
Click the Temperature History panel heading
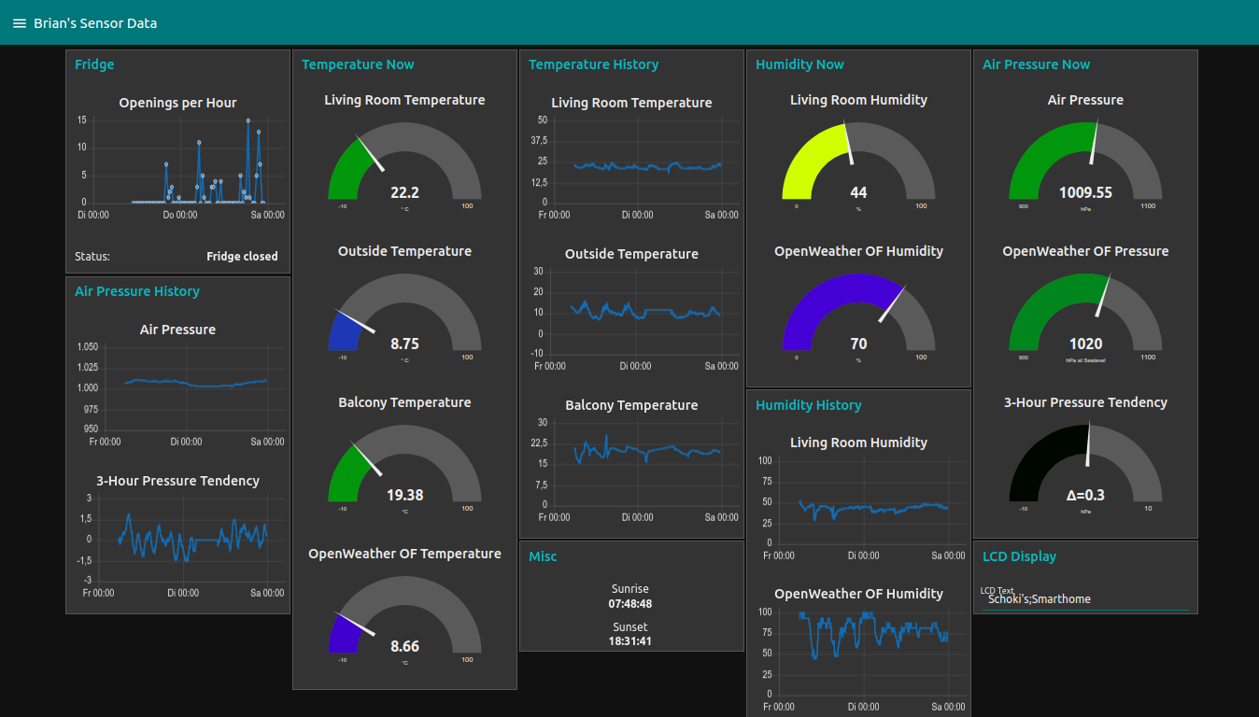click(x=594, y=64)
